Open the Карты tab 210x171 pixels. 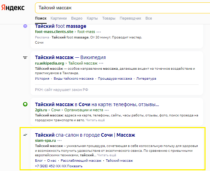point(92,18)
